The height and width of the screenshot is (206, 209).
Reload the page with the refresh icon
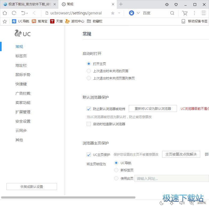click(x=14, y=13)
